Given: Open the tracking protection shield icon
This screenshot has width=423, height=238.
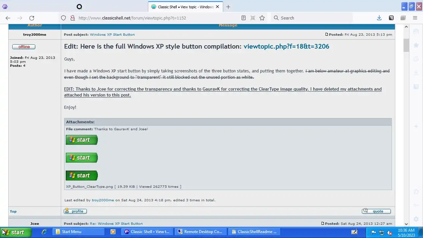Looking at the screenshot, I should click(x=63, y=18).
